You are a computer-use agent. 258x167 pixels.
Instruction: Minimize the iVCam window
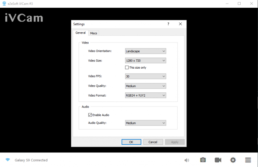click(227, 4)
